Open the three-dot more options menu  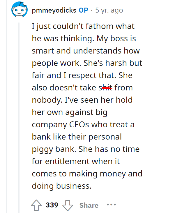(x=111, y=205)
